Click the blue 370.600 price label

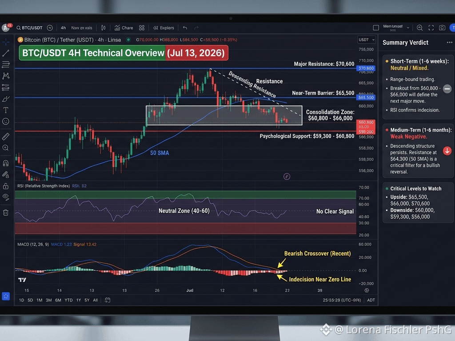366,68
